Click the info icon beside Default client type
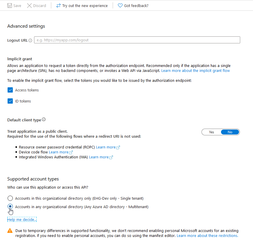This screenshot has height=241, width=253. (x=43, y=119)
